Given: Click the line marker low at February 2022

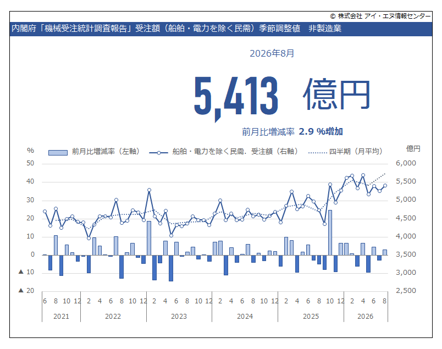Looking at the screenshot, I should tap(89, 238).
